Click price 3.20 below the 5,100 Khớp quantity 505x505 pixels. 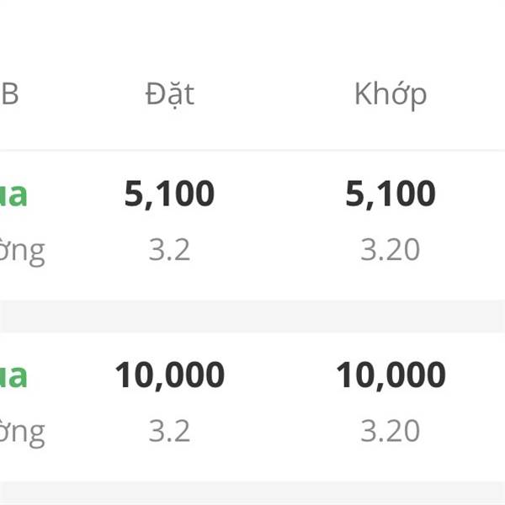[x=390, y=250]
